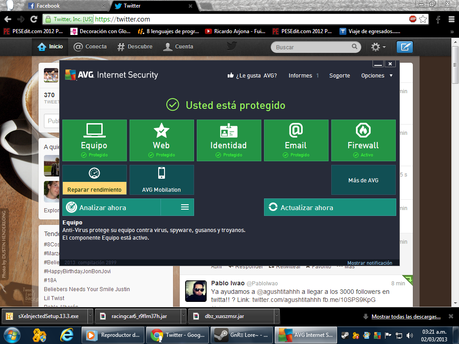Click the Action Center flag tray icon

388,335
